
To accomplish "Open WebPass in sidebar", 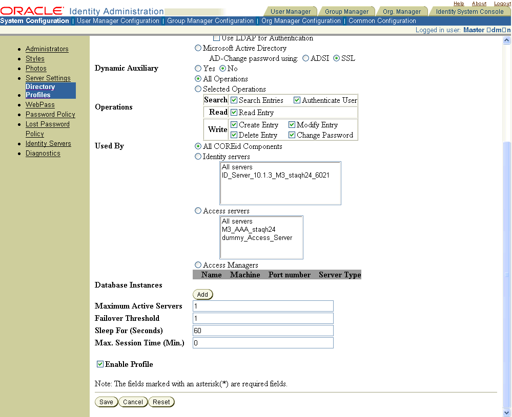I will (40, 105).
